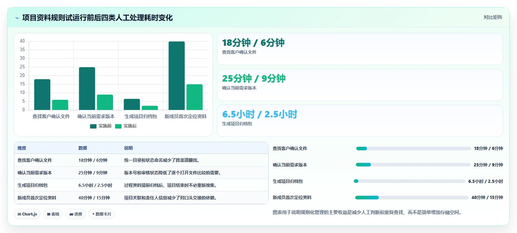This screenshot has height=233, width=517.
Task: Click the large card value 25分钟 / 9分钟
Action: 254,78
